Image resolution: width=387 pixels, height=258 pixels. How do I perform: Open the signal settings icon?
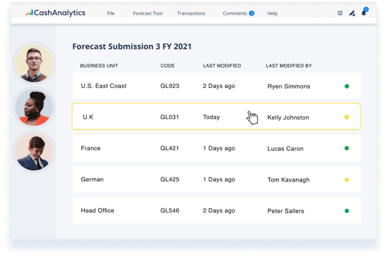(352, 13)
